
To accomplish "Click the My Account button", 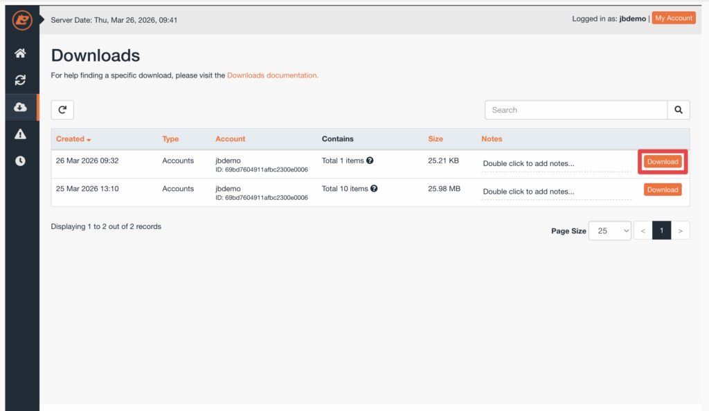I will [x=674, y=18].
